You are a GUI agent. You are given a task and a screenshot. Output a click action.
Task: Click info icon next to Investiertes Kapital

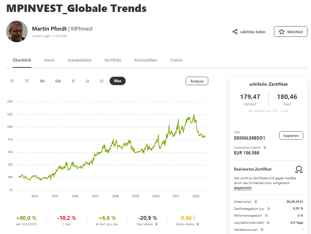tap(265, 147)
